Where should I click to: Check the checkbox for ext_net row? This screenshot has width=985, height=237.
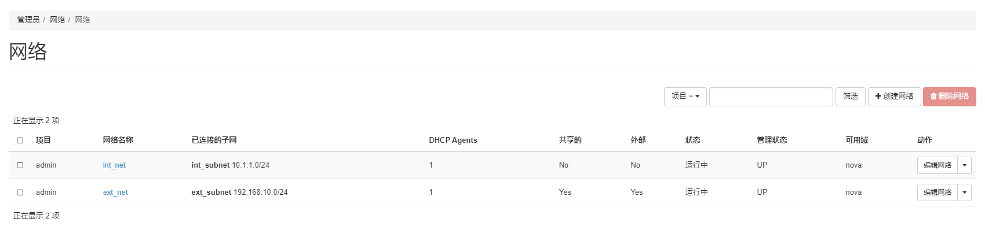20,192
